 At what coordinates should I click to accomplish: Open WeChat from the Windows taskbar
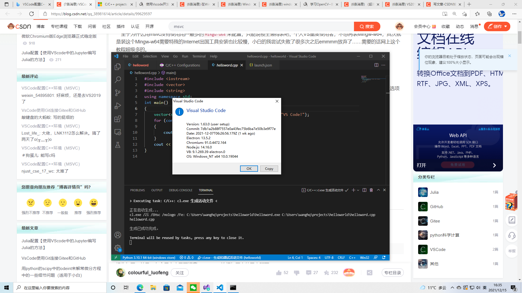193,288
